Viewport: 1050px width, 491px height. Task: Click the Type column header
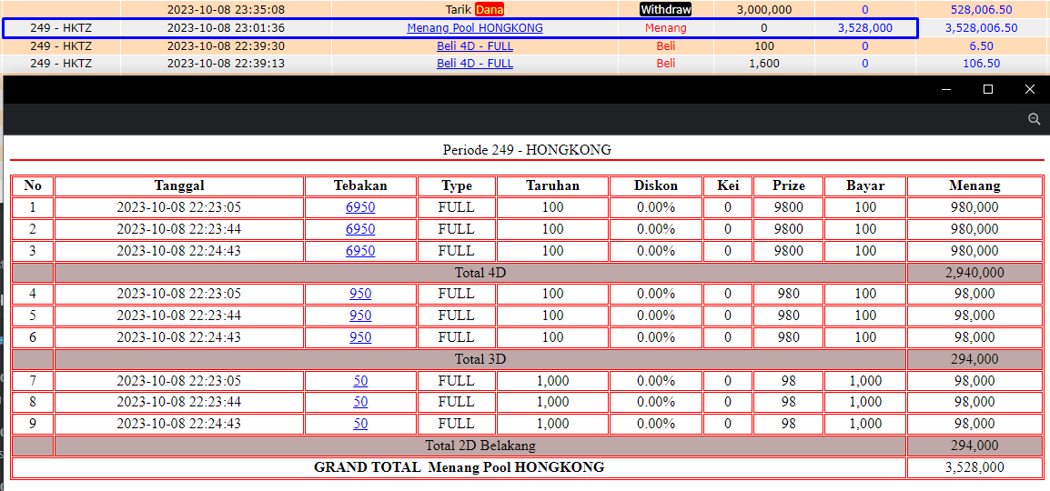[x=456, y=186]
